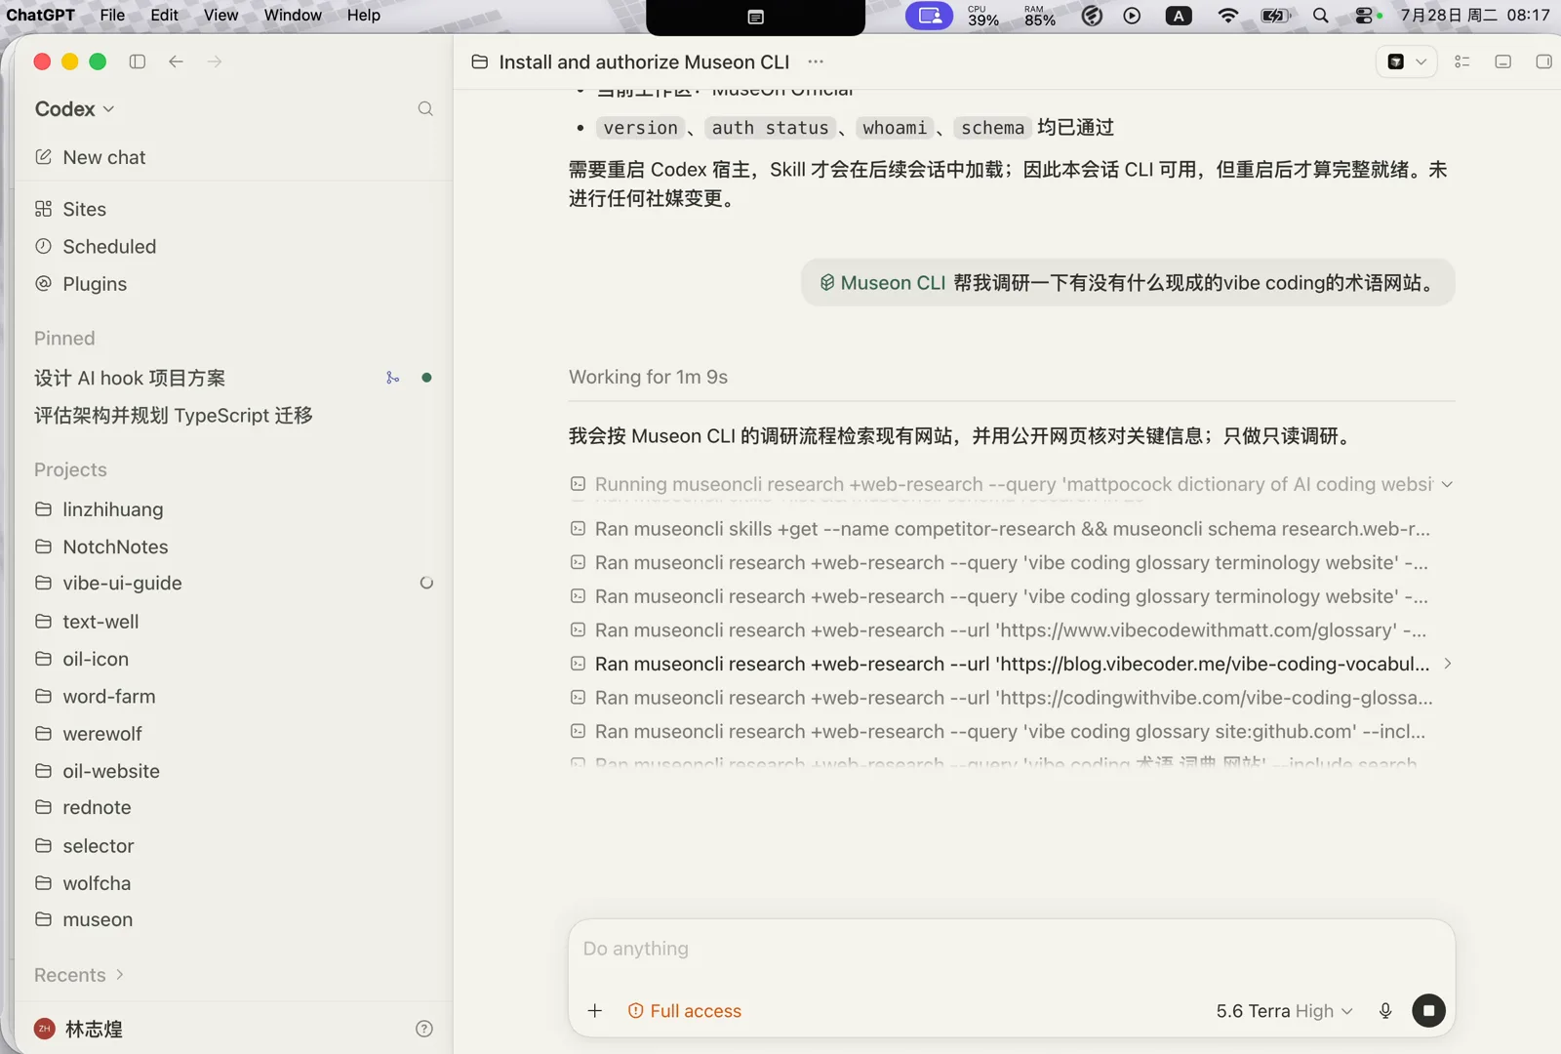Open the Scheduled section

click(x=96, y=246)
